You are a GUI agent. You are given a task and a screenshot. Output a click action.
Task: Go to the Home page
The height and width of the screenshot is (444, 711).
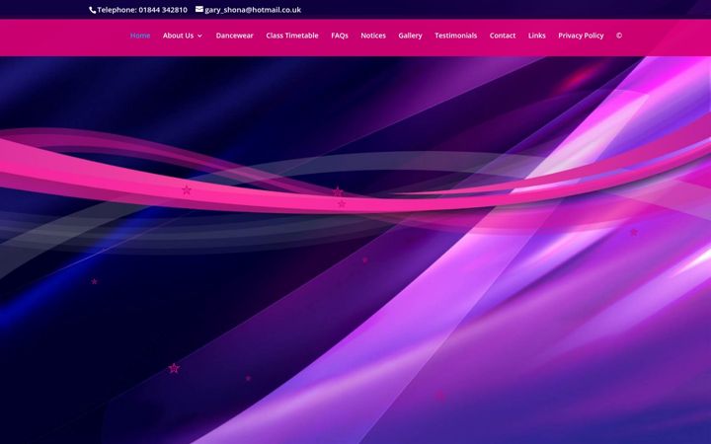140,36
